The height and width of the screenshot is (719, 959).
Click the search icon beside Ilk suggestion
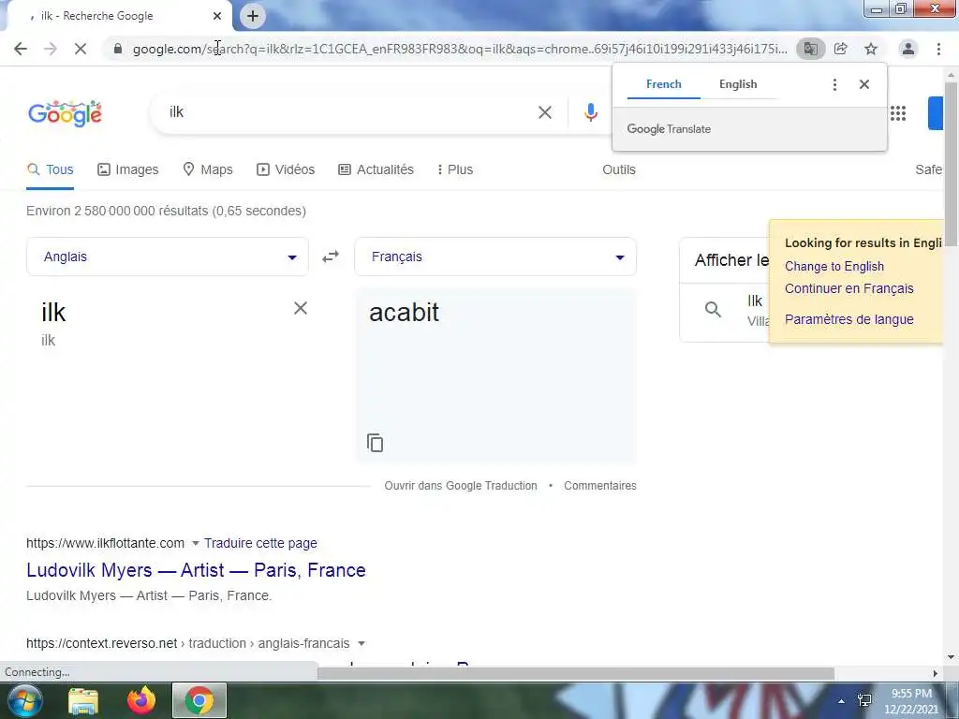point(713,309)
